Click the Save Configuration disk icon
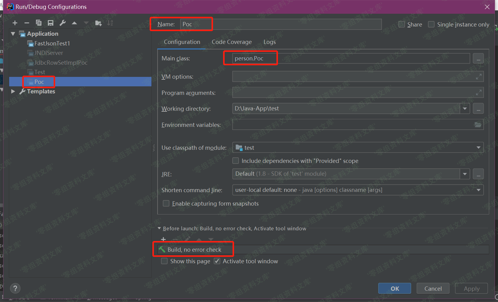Screen dimensions: 498x302 [51, 23]
